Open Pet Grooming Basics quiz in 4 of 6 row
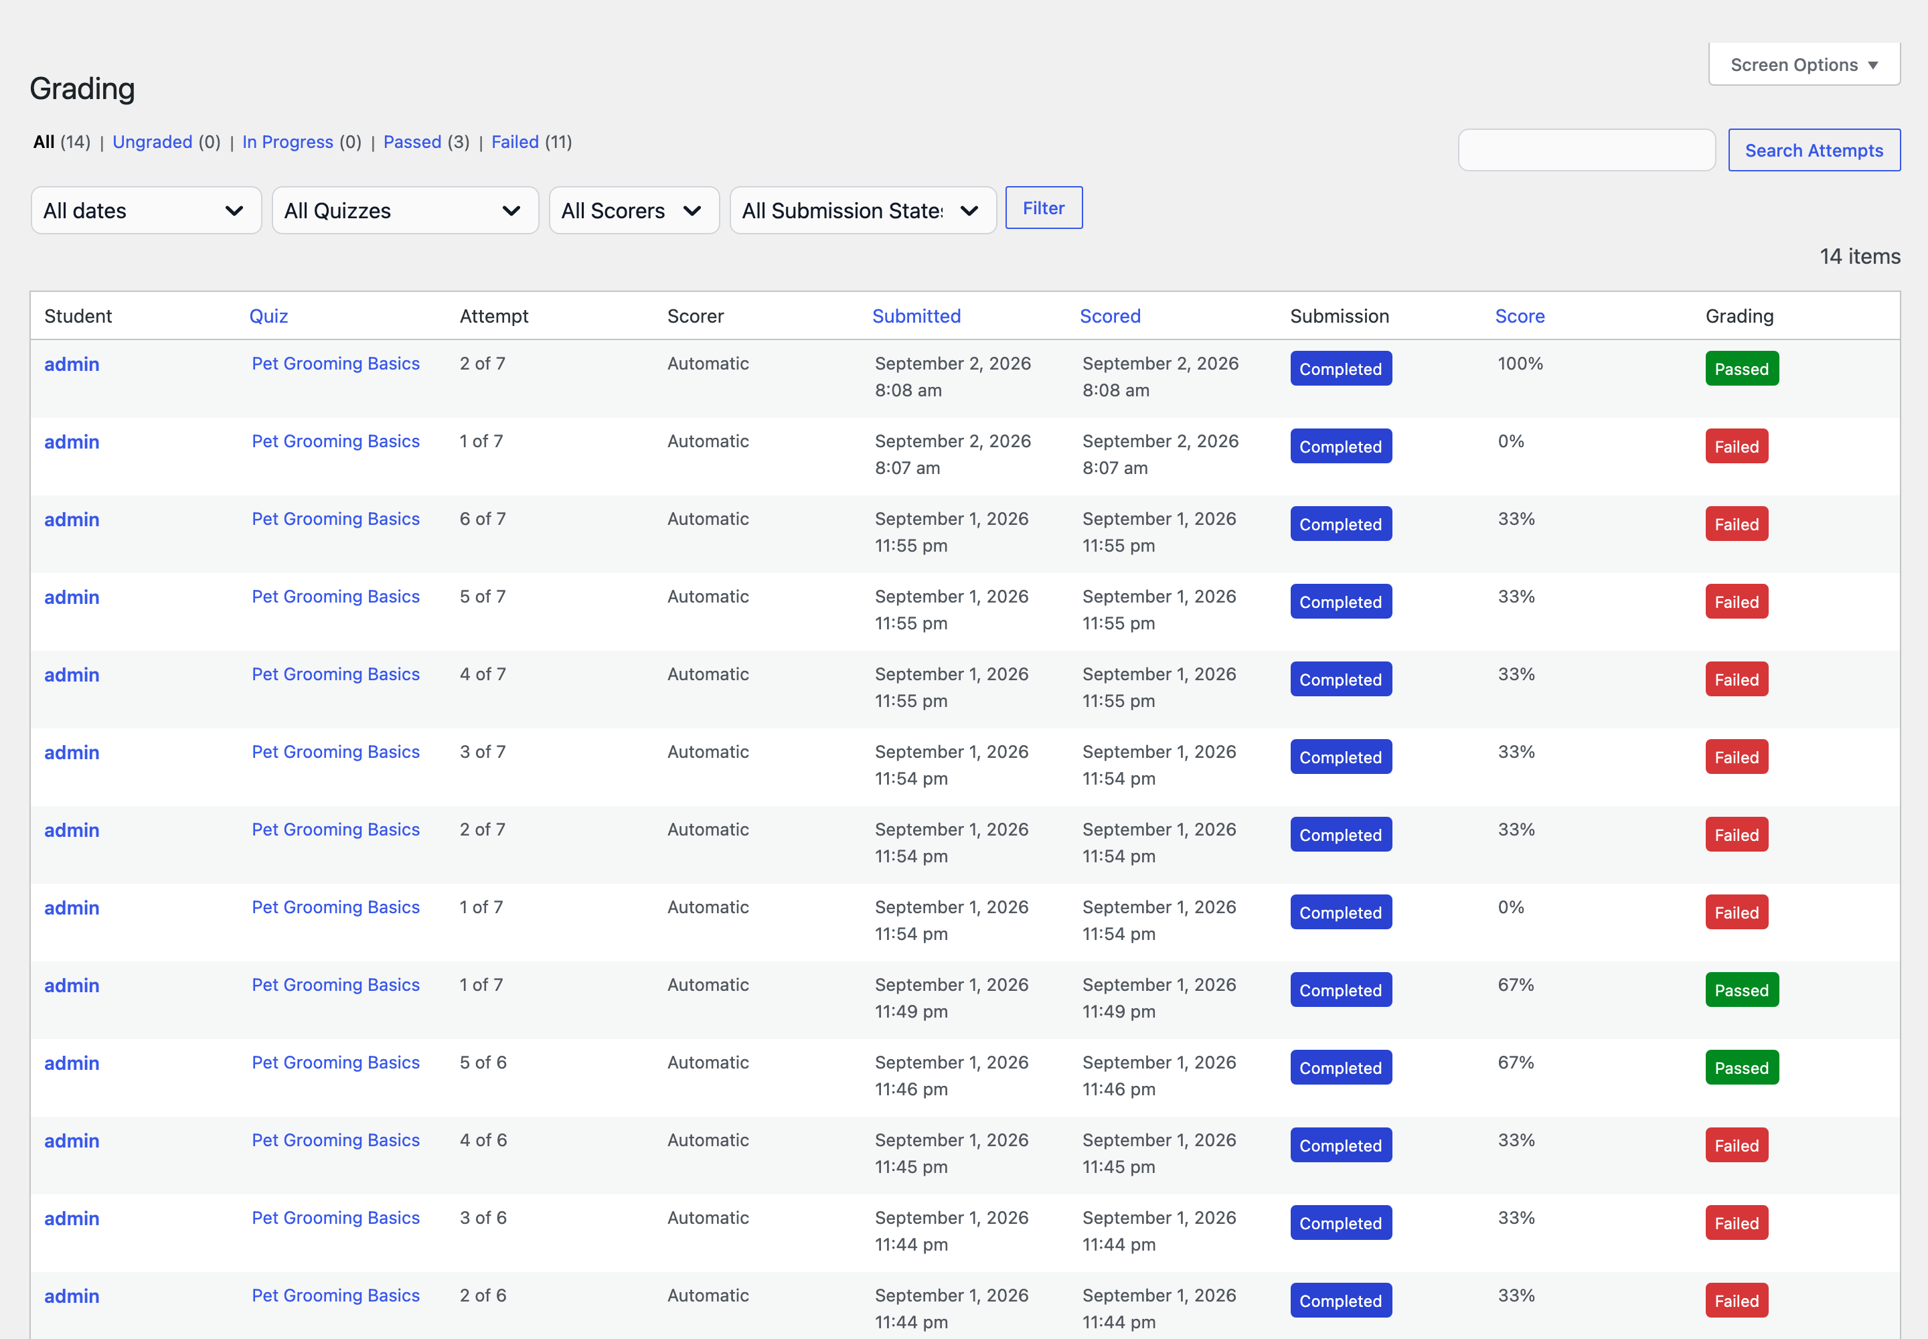The height and width of the screenshot is (1339, 1928). coord(335,1140)
